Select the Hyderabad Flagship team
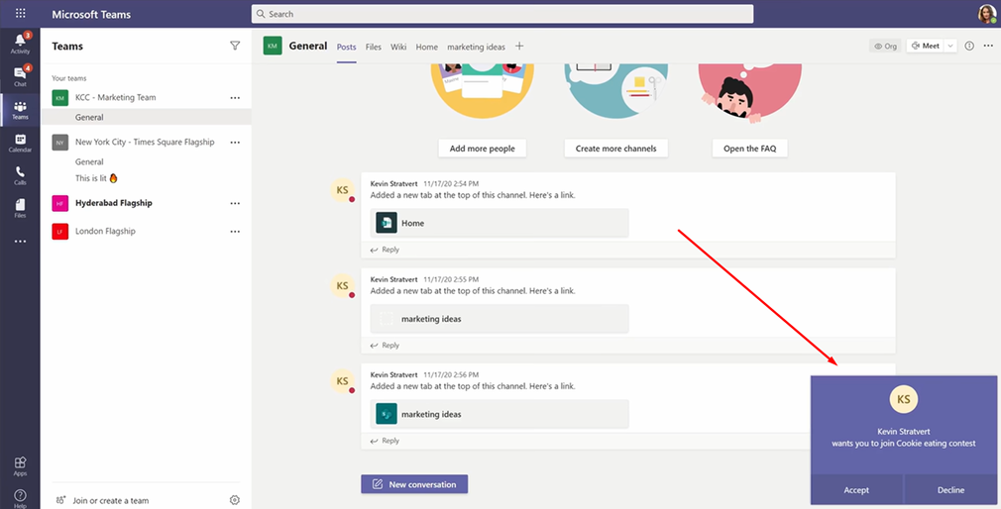The width and height of the screenshot is (1001, 509). (x=114, y=203)
